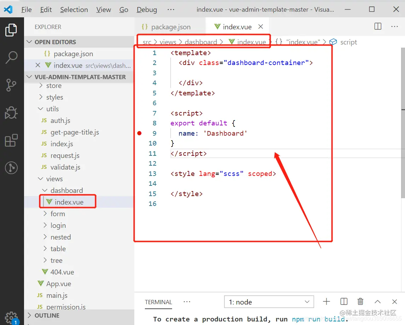
Task: Open the Search view in activity bar
Action: (x=11, y=57)
